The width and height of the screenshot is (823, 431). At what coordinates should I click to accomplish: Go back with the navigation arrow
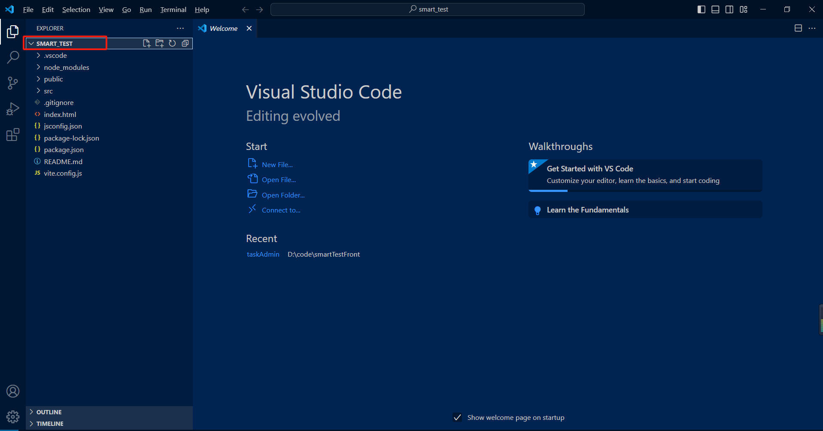click(x=245, y=9)
